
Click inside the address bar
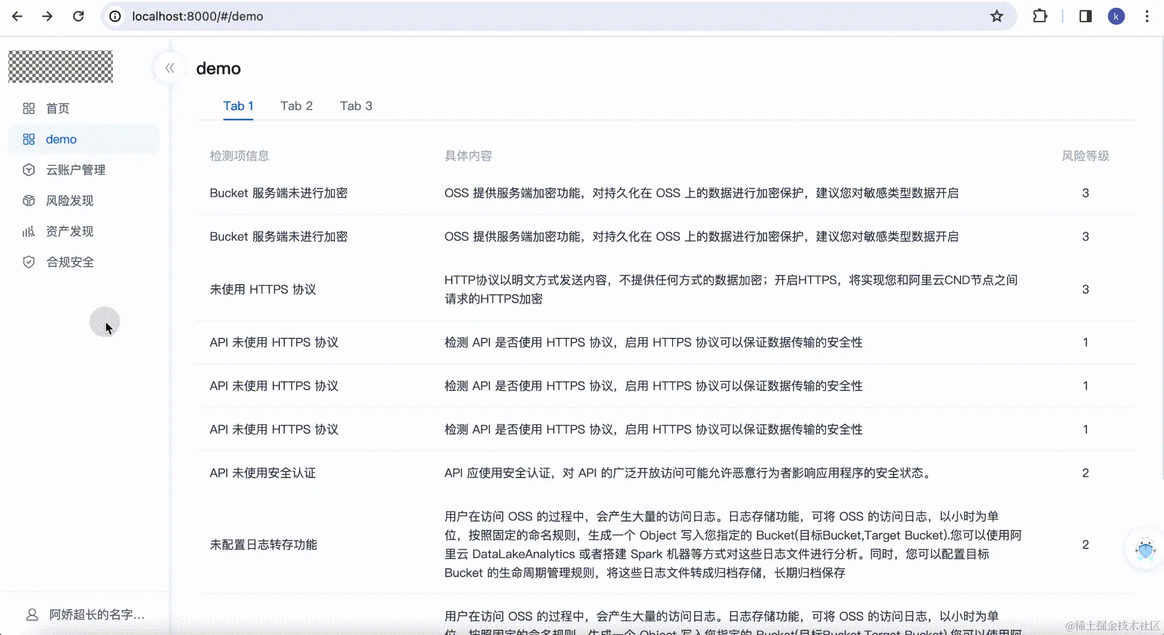click(x=358, y=16)
